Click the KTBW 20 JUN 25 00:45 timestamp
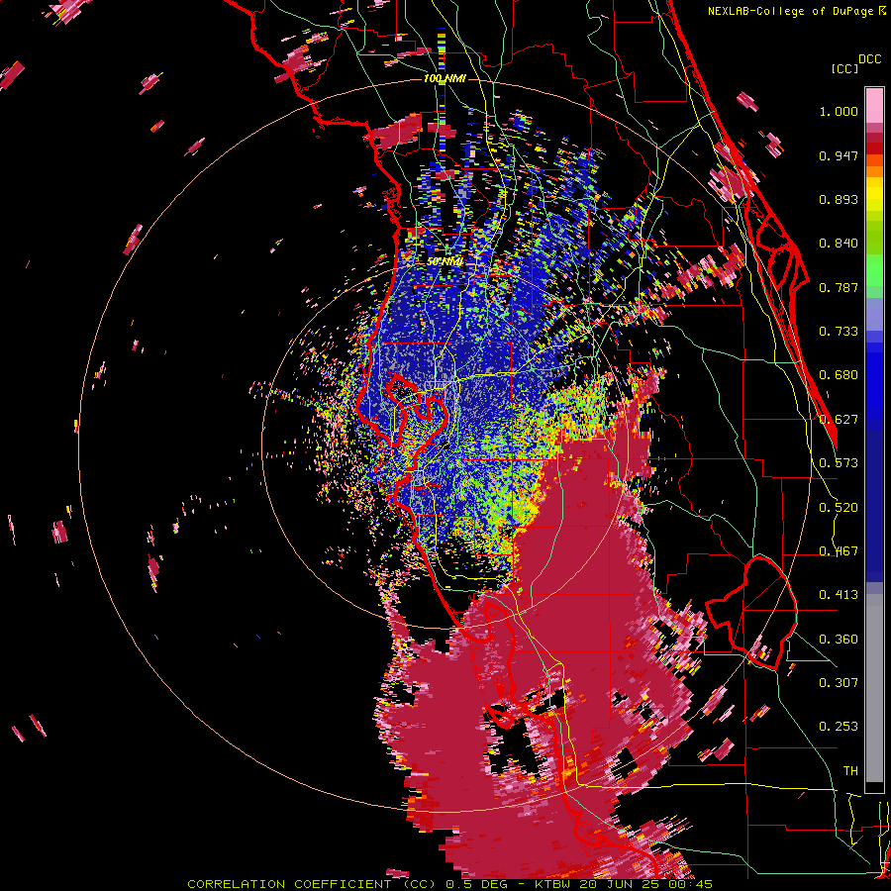The image size is (891, 891). (x=624, y=884)
